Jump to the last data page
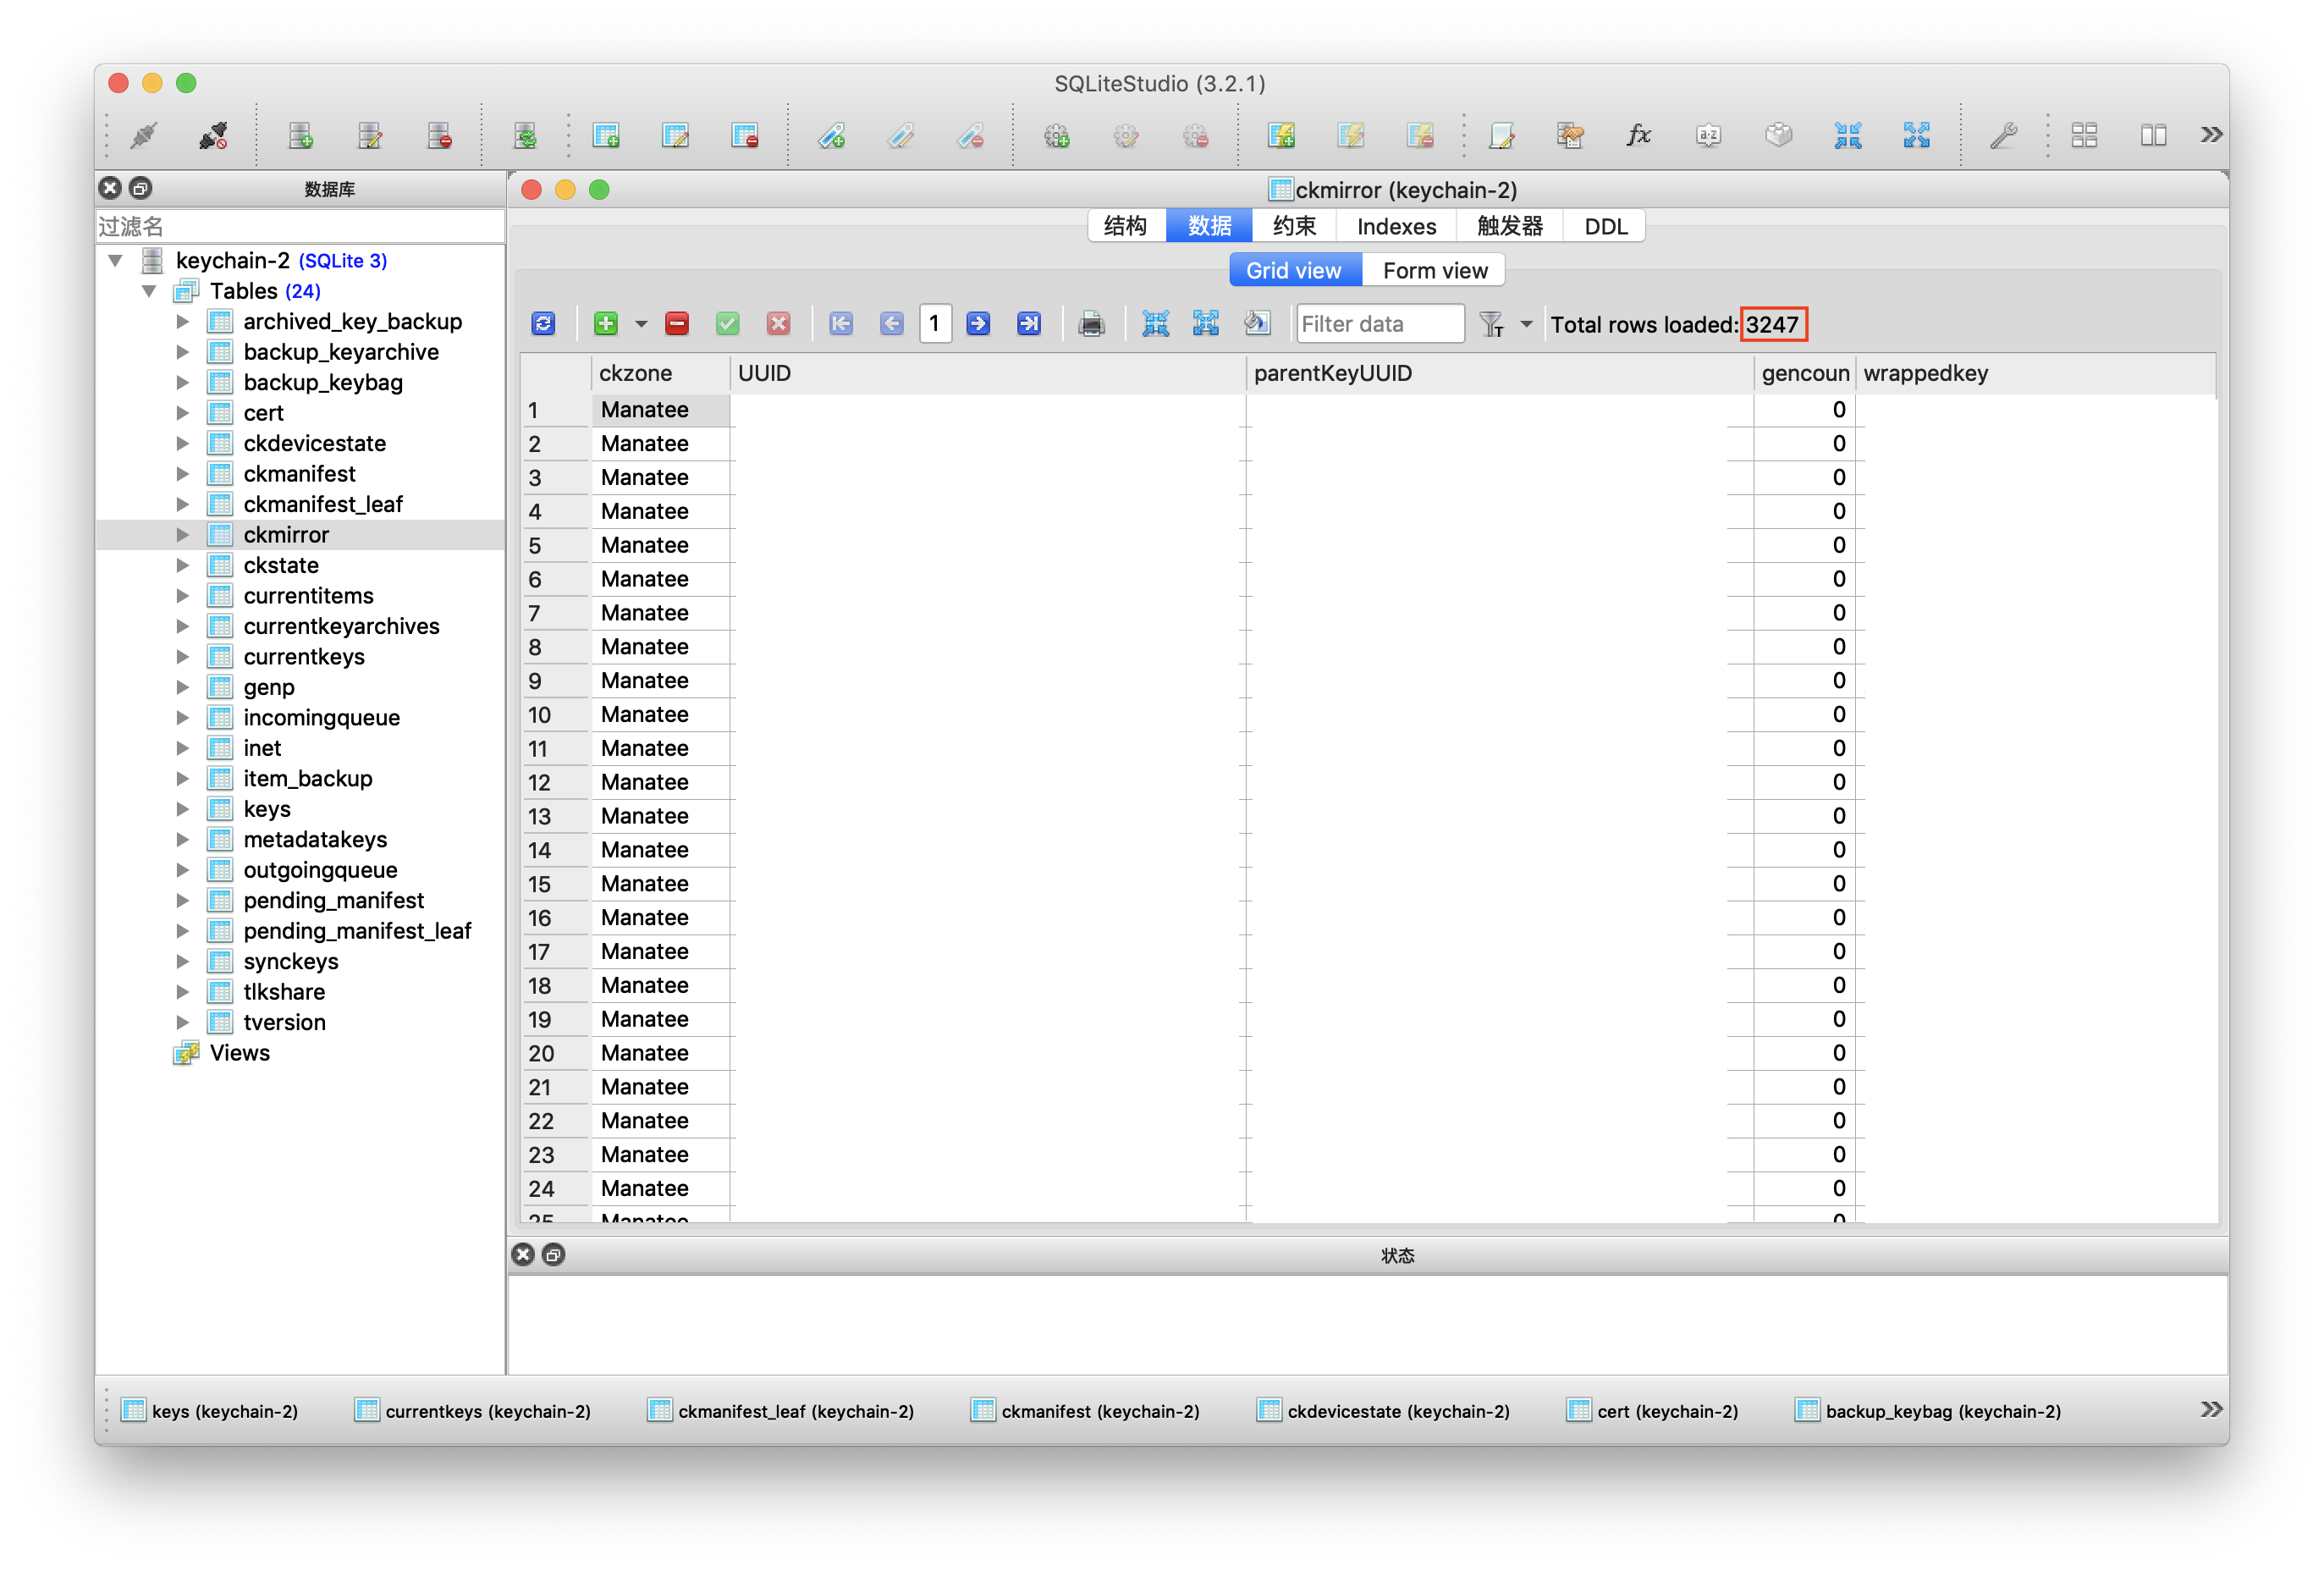Viewport: 2324px width, 1571px height. click(1028, 324)
